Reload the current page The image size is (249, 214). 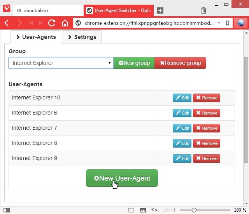click(x=52, y=23)
